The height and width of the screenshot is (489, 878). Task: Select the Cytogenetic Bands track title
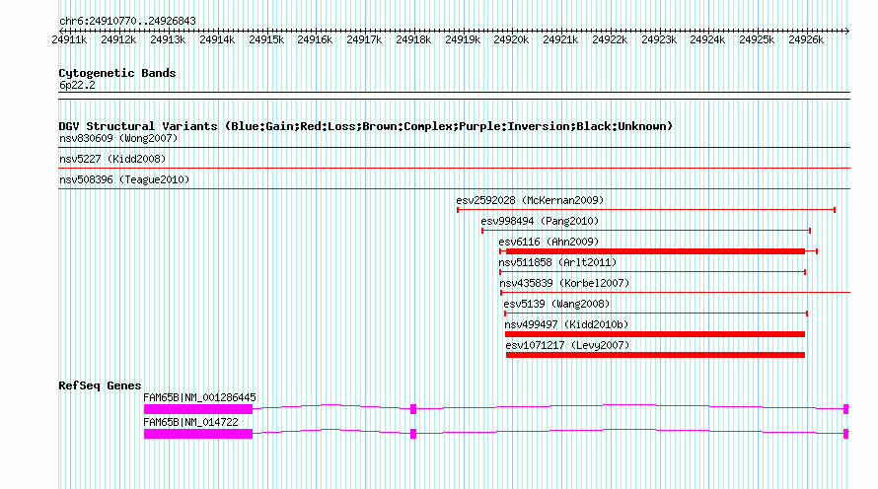pyautogui.click(x=117, y=73)
